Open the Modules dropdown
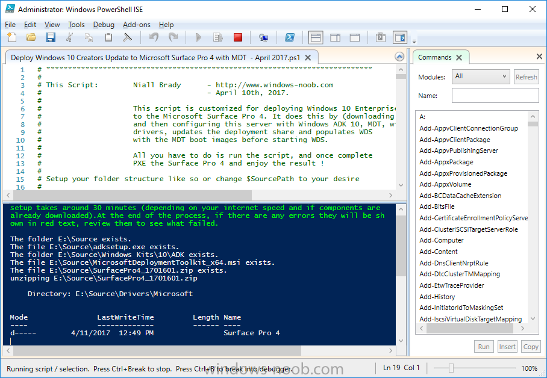The image size is (547, 378). [481, 76]
